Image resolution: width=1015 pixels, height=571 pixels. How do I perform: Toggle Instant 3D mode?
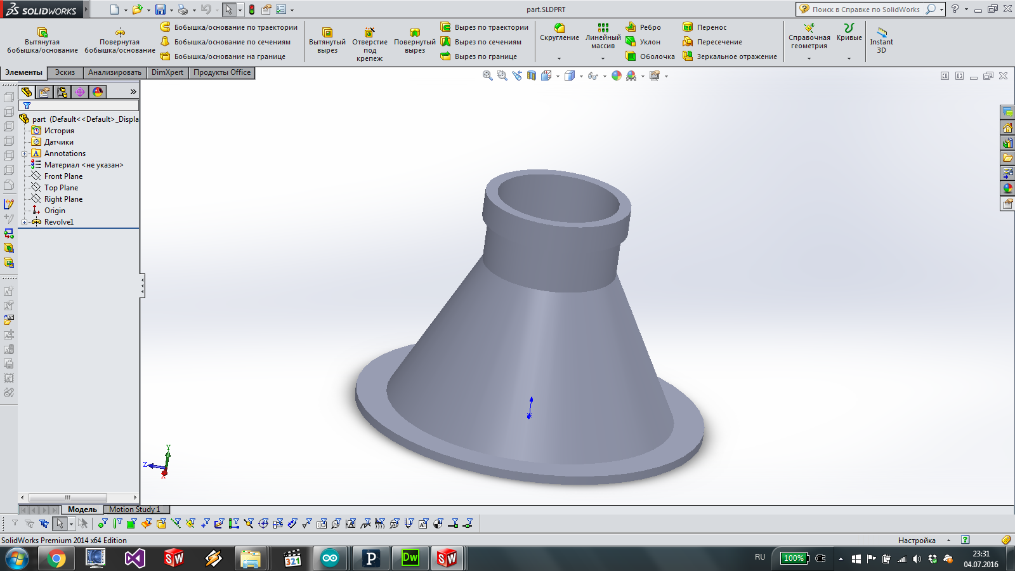pos(881,40)
